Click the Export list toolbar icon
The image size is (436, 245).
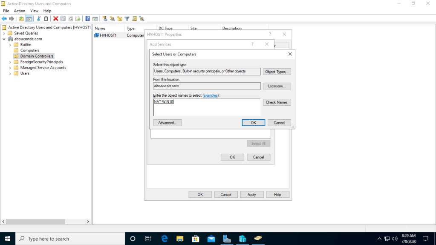(78, 19)
